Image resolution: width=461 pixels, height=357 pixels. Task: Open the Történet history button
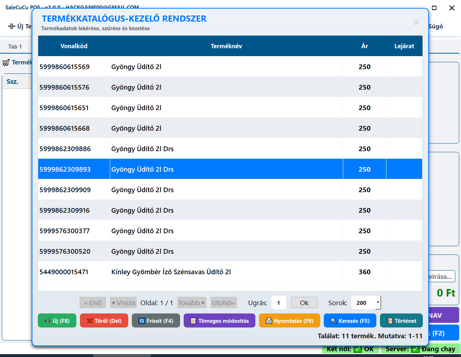[x=401, y=321]
